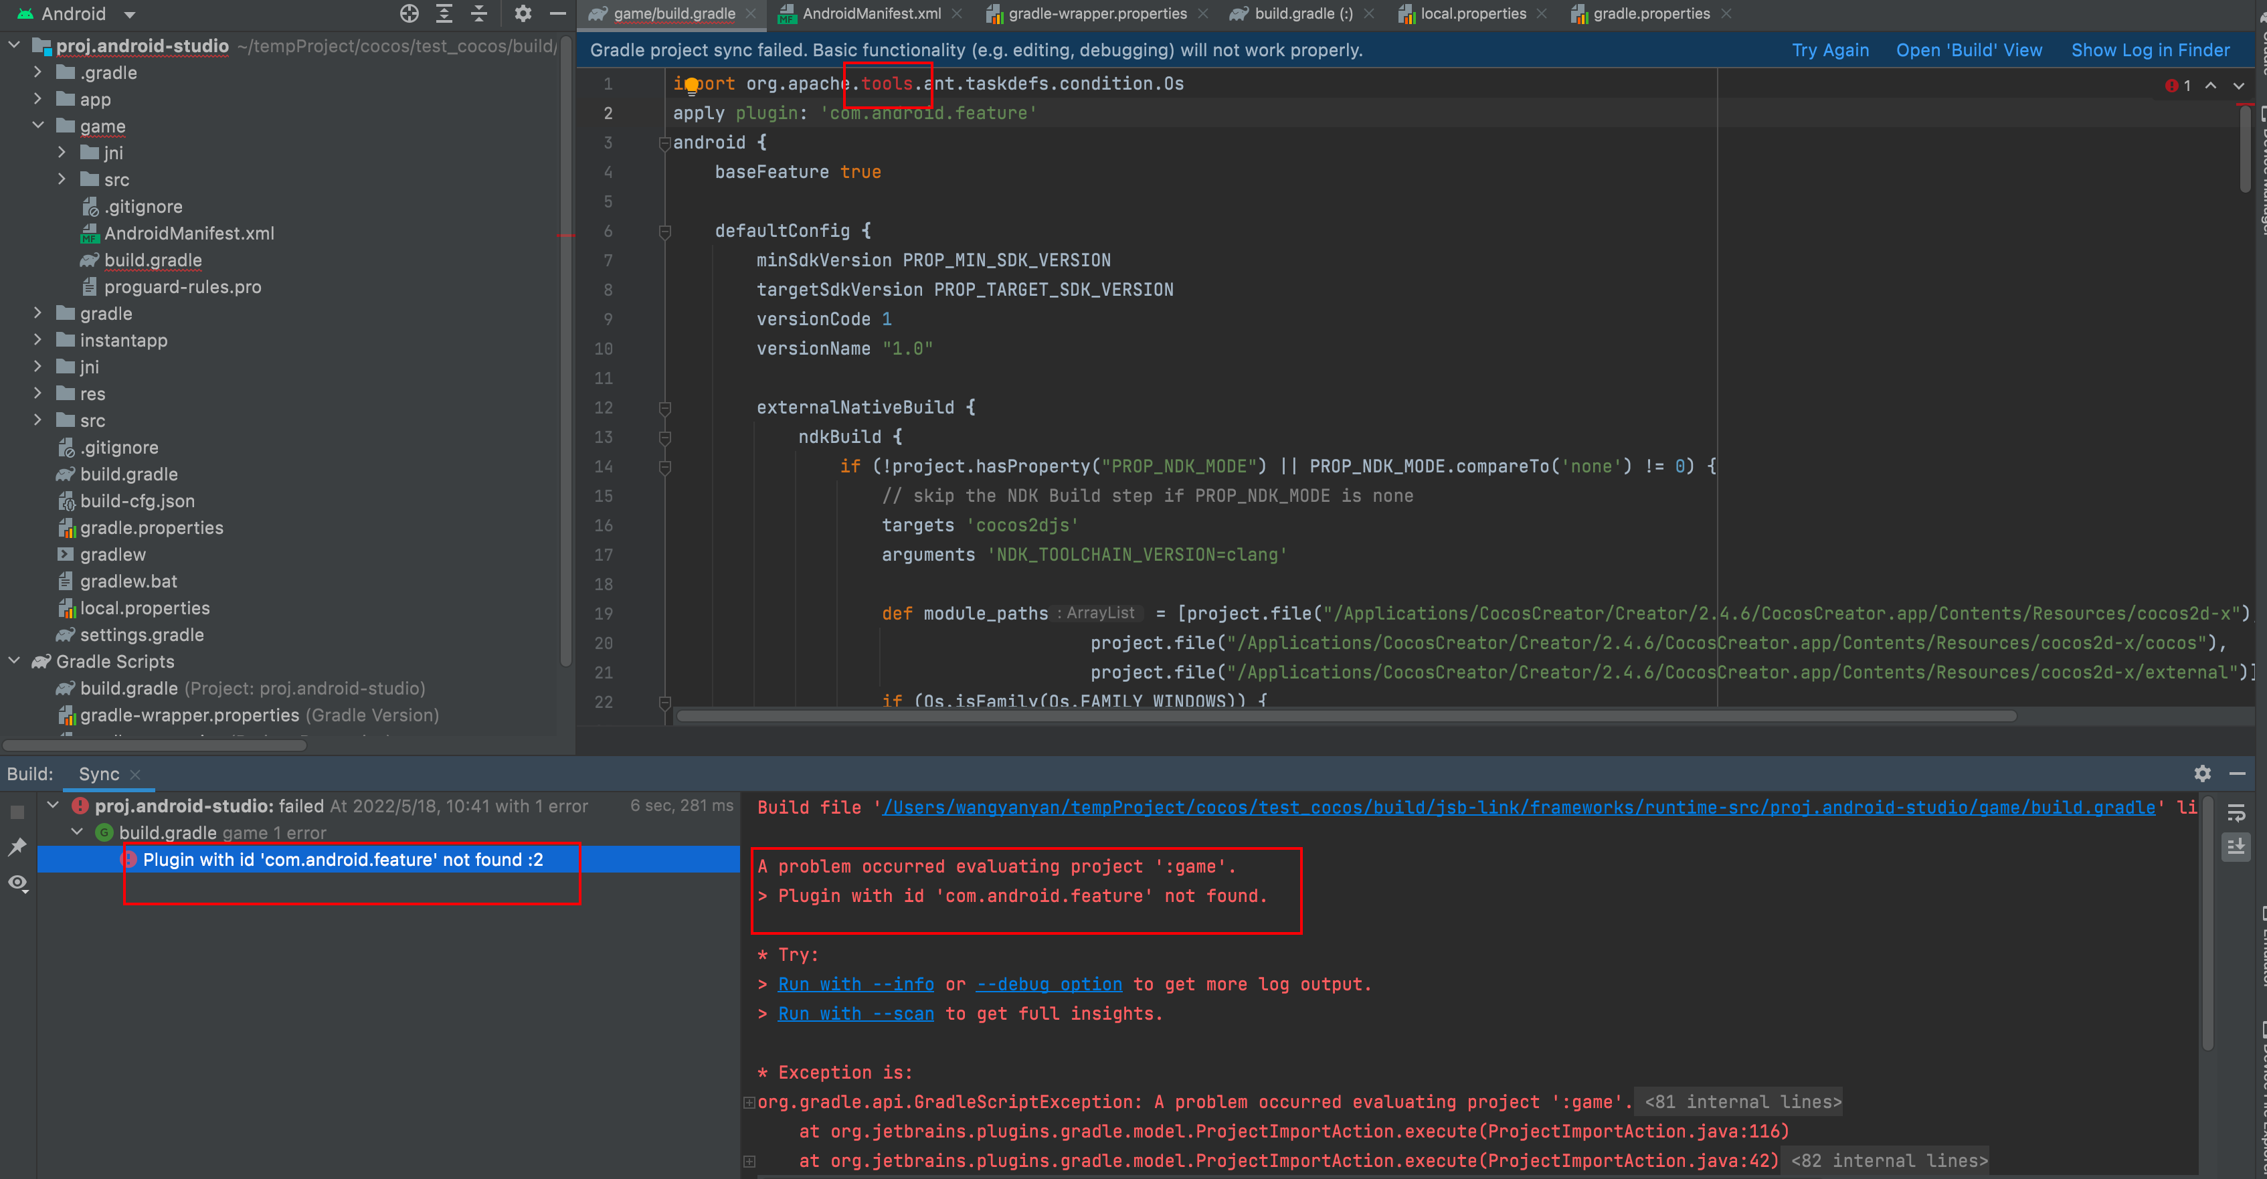Click Try Again sync link
This screenshot has height=1179, width=2267.
click(1829, 50)
